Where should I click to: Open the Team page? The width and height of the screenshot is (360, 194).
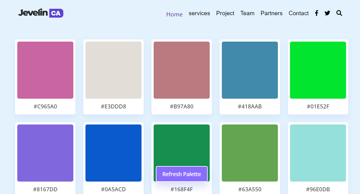click(x=247, y=13)
